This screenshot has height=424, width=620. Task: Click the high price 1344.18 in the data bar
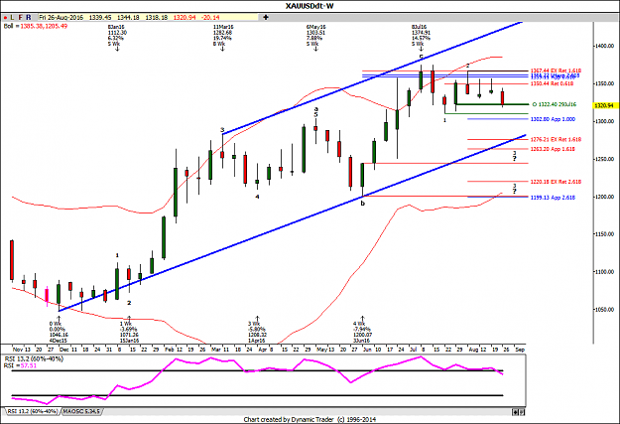click(x=128, y=18)
